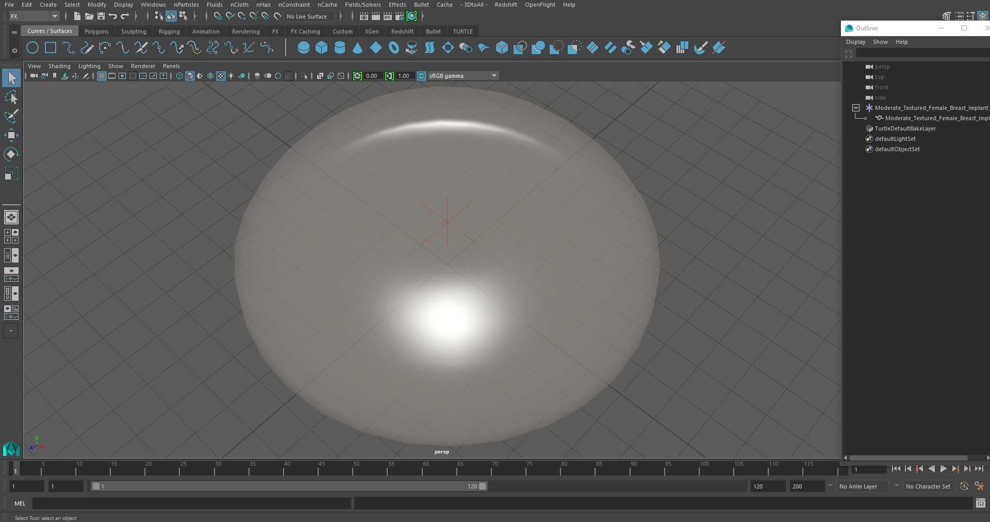Open the nCloth menu
Screen dimensions: 990x522
tap(239, 5)
